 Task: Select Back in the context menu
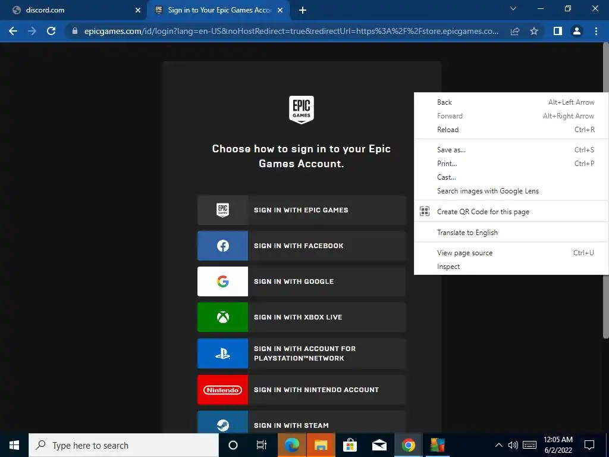pyautogui.click(x=511, y=102)
